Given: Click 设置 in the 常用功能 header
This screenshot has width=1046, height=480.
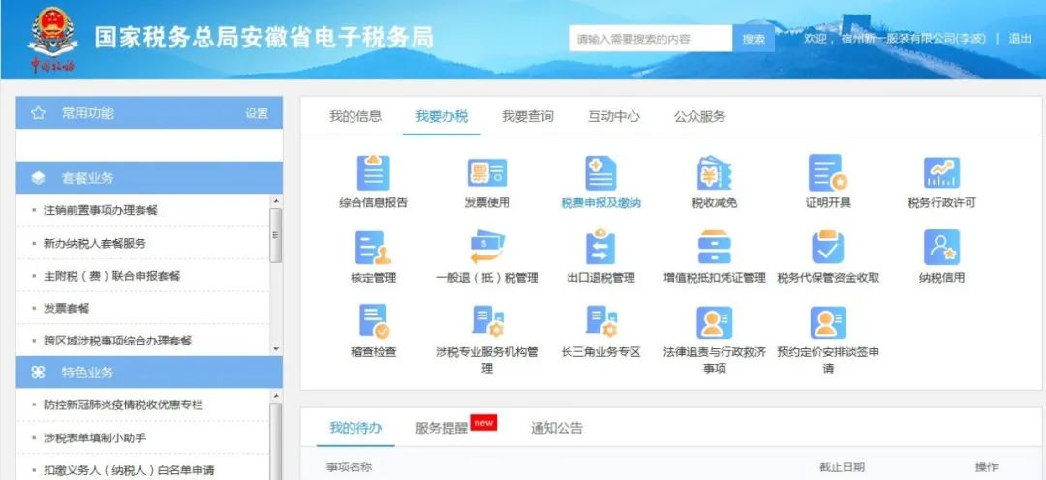Looking at the screenshot, I should tap(257, 113).
